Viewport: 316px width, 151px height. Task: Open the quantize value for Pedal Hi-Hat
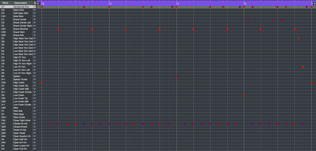(34, 130)
